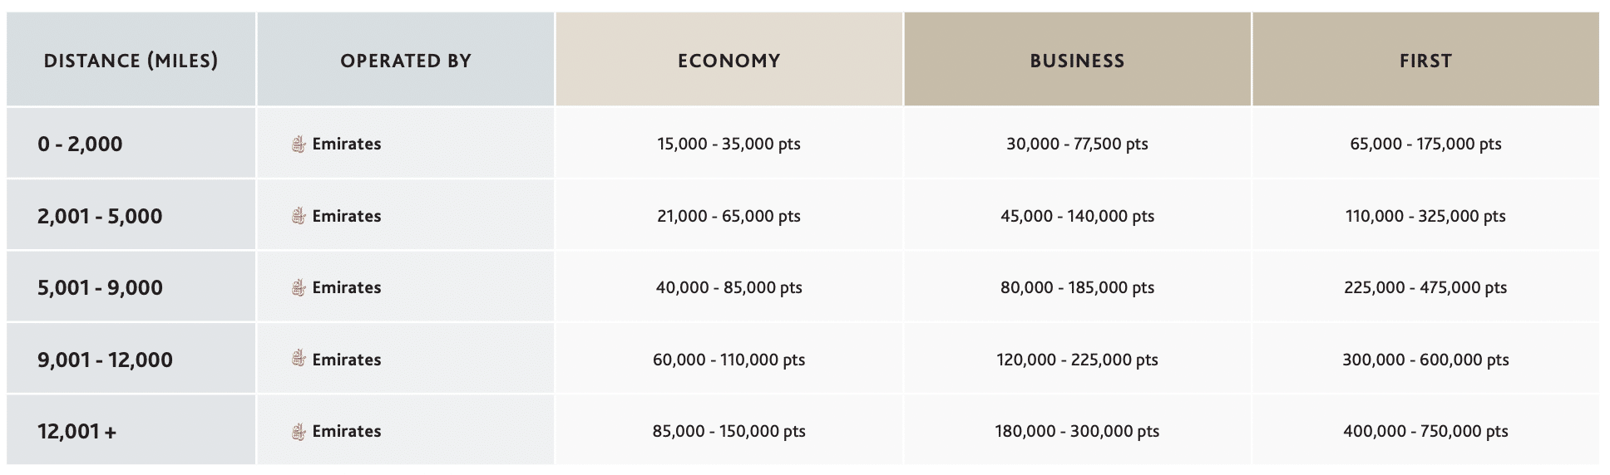Click the Distance (Miles) header cell
The height and width of the screenshot is (475, 1610).
point(131,61)
